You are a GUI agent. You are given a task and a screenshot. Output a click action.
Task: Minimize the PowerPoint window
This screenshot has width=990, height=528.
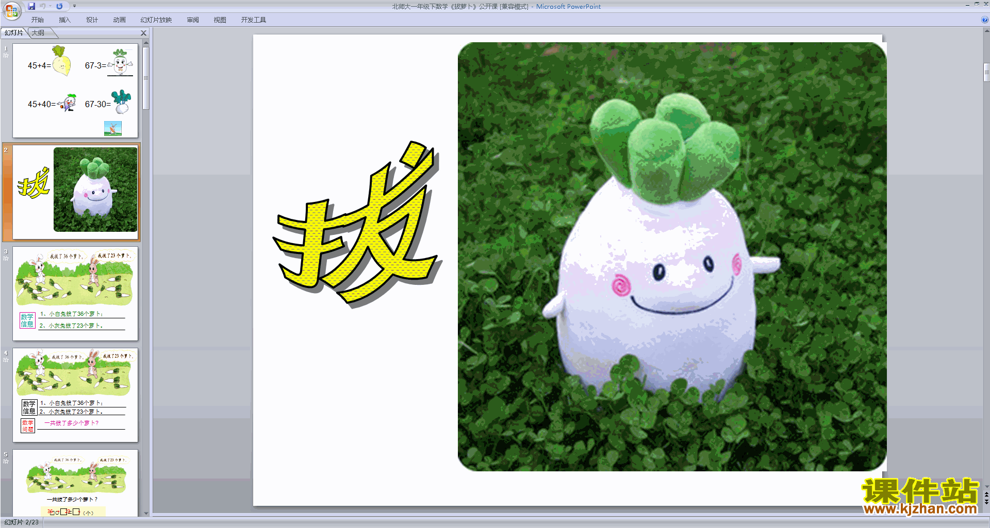click(967, 5)
